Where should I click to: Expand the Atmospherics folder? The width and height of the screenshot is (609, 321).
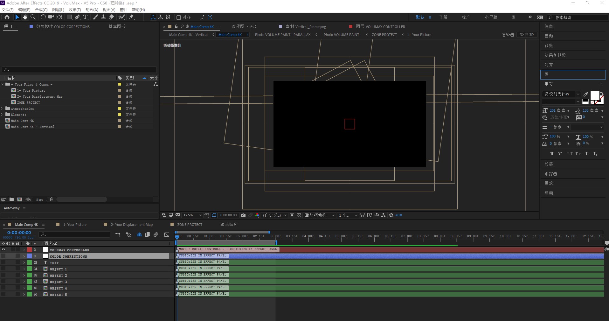click(2, 108)
